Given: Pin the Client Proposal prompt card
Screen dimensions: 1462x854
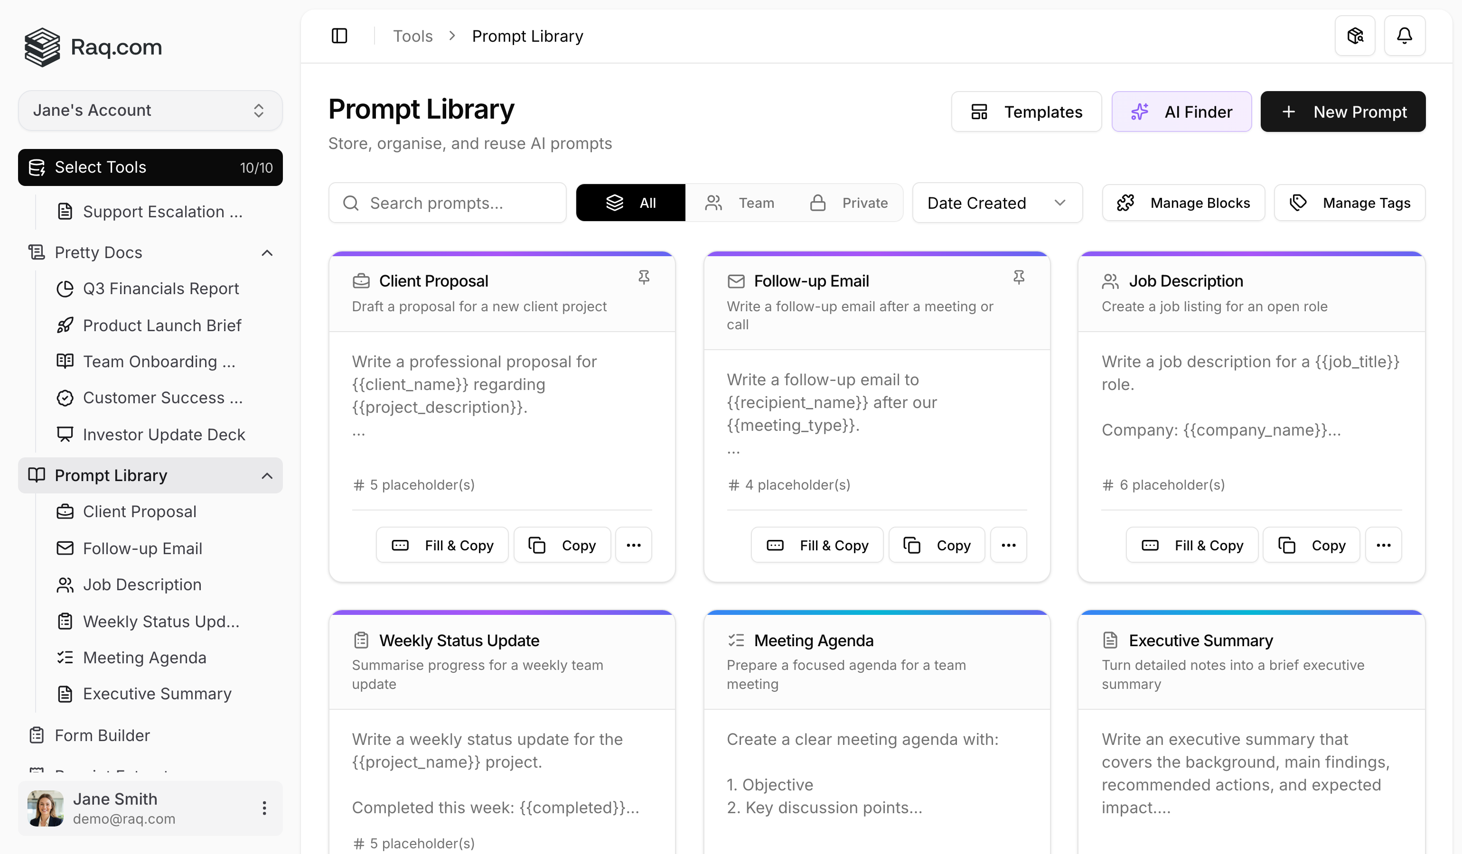Looking at the screenshot, I should click(x=644, y=278).
